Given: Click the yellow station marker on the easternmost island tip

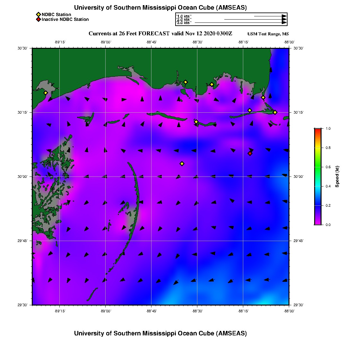Looking at the screenshot, I should click(275, 112).
